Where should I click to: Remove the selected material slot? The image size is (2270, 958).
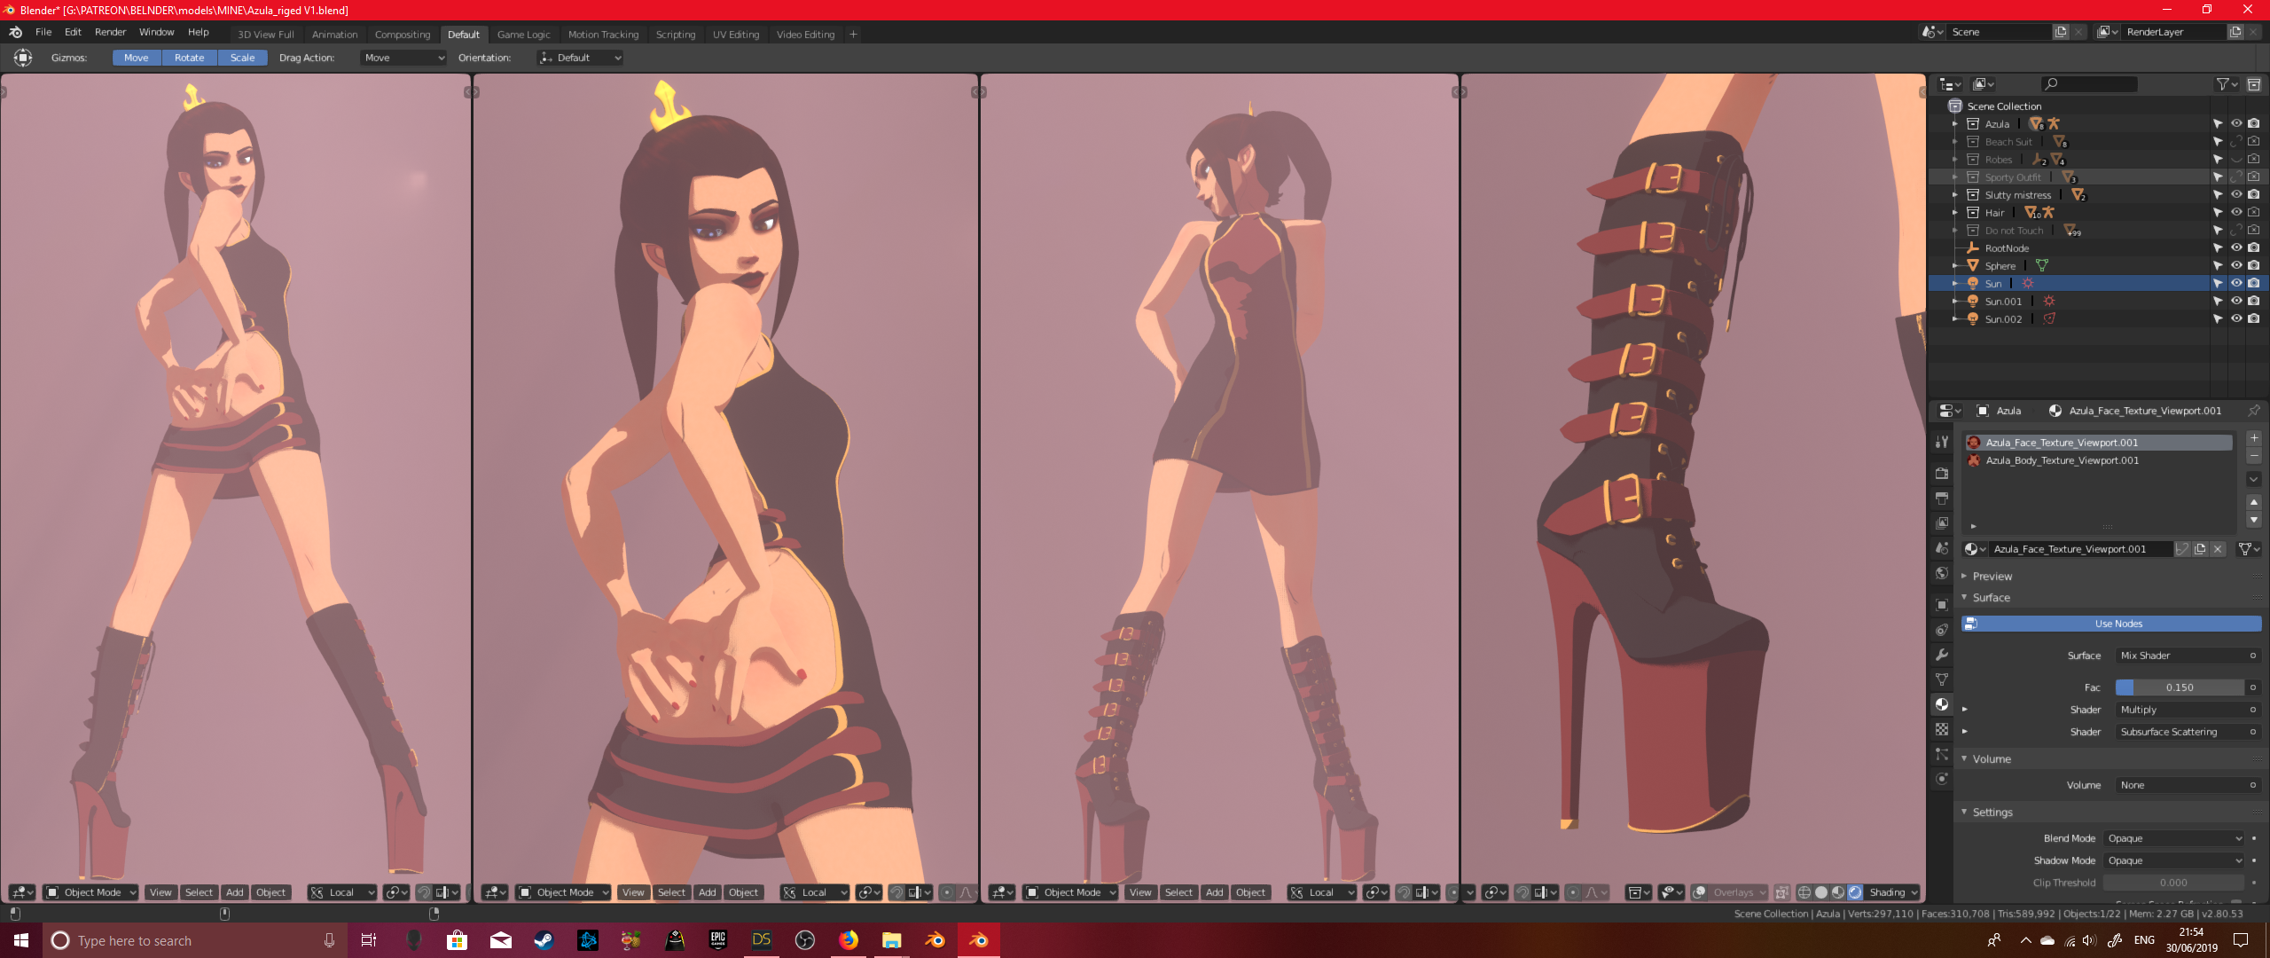[2254, 456]
